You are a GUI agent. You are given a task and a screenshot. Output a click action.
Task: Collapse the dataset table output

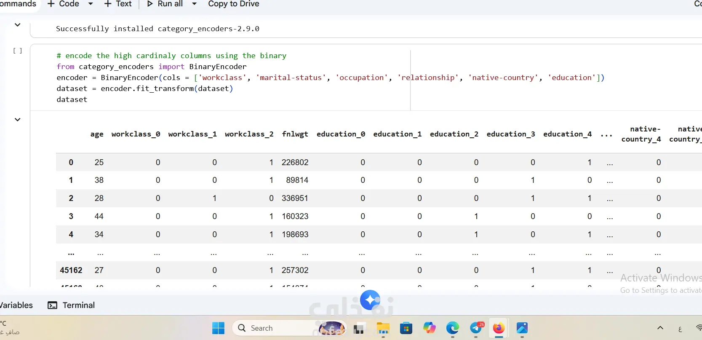point(17,120)
